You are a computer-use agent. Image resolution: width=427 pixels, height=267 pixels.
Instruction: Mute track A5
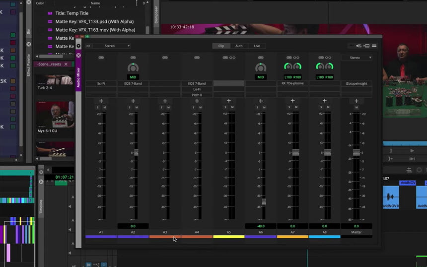click(232, 107)
